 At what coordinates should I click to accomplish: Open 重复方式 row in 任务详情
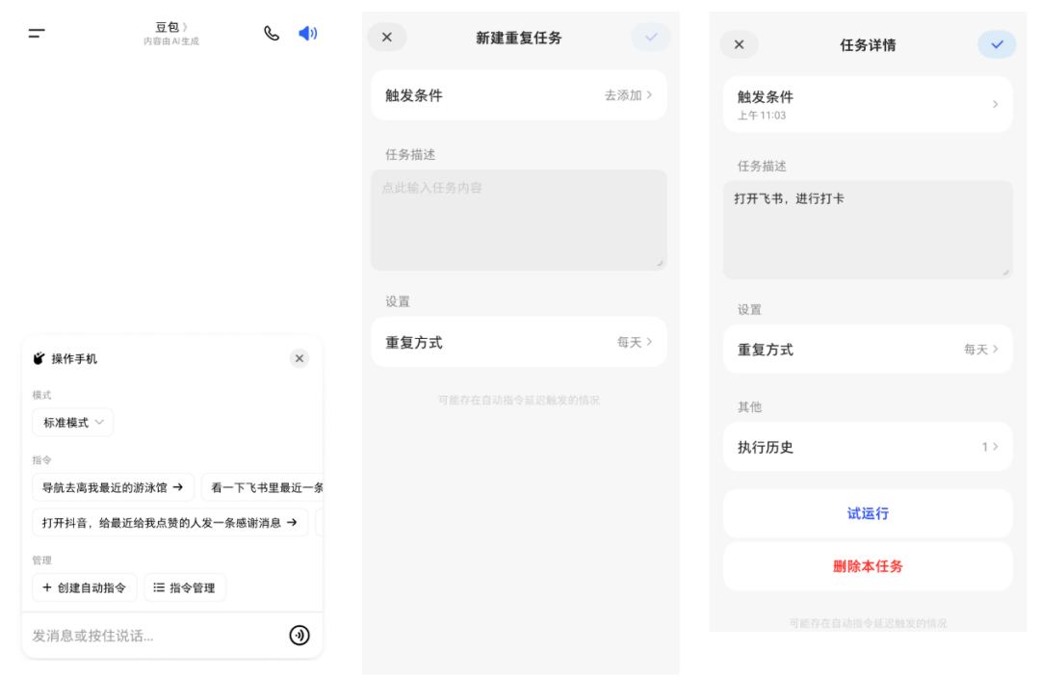[x=868, y=349]
